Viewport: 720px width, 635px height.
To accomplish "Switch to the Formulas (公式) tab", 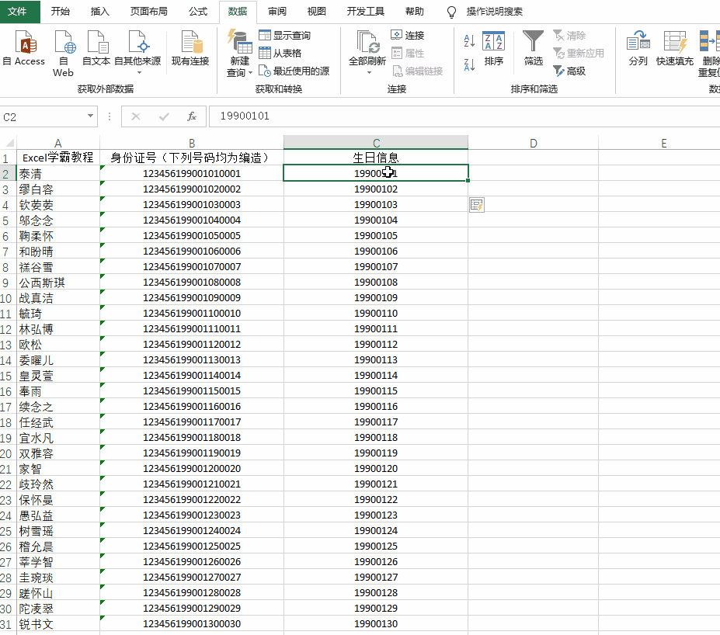I will coord(198,12).
